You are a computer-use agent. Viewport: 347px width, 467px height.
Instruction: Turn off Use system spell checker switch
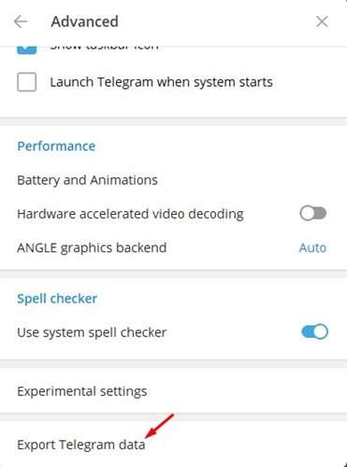coord(314,332)
